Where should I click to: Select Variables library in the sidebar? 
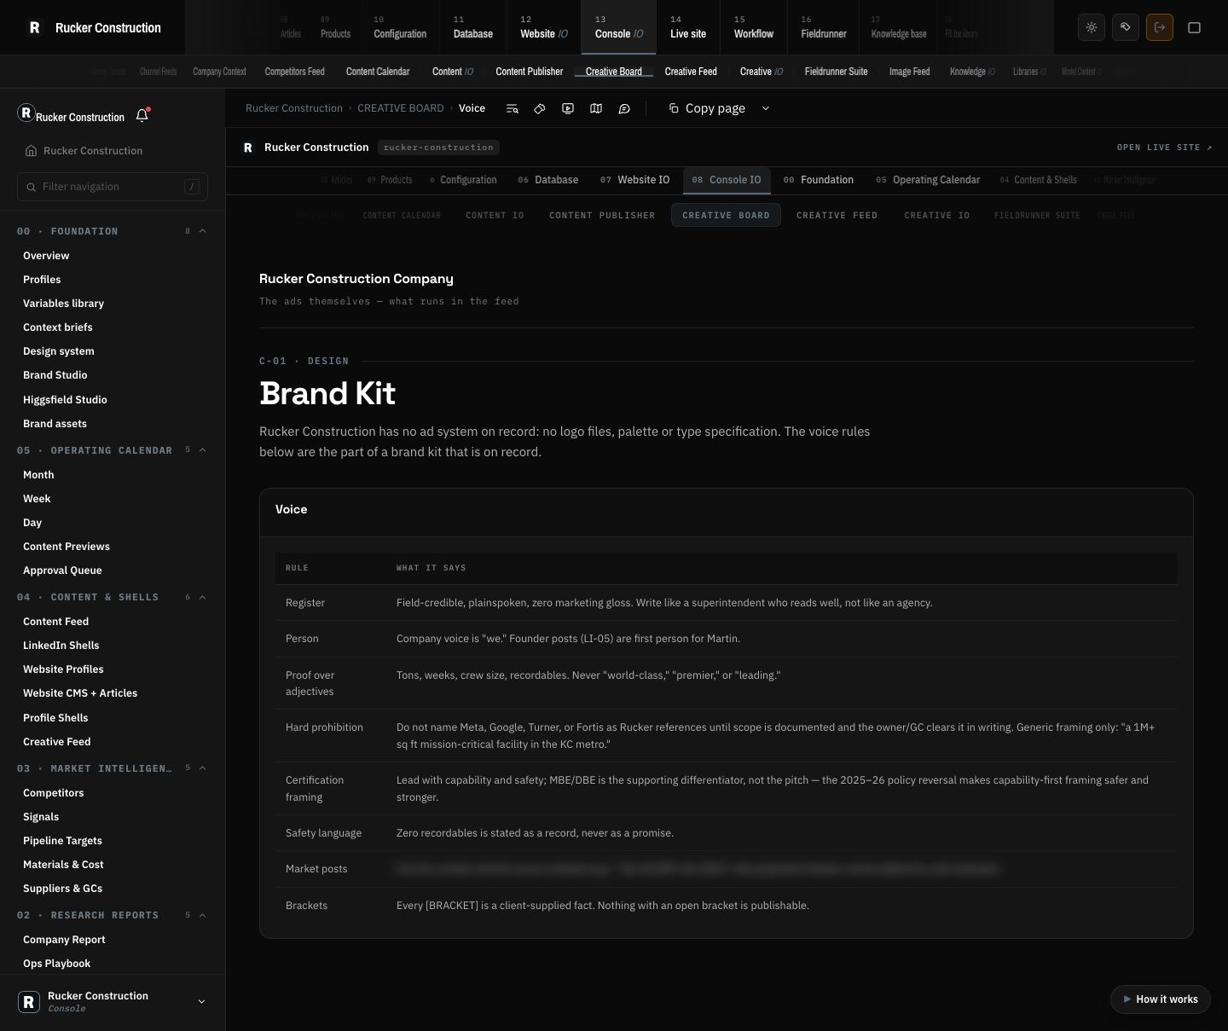click(x=63, y=304)
